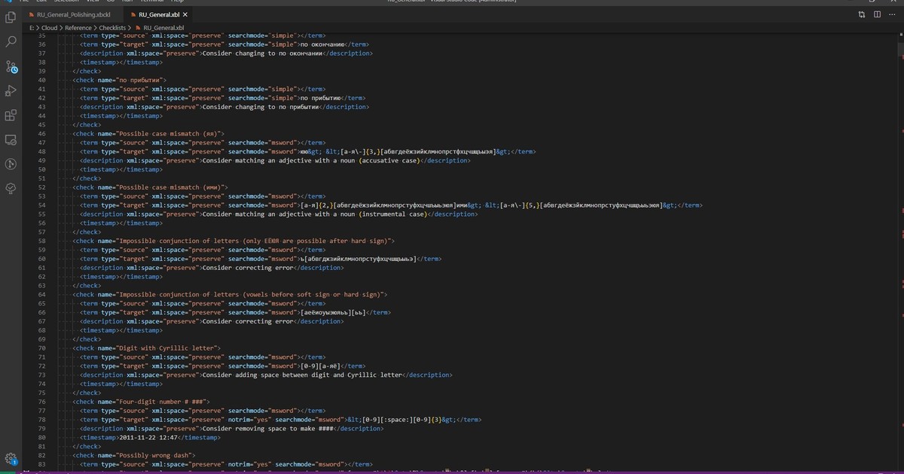The height and width of the screenshot is (474, 904).
Task: Click gutter line number 82
Action: pos(41,455)
